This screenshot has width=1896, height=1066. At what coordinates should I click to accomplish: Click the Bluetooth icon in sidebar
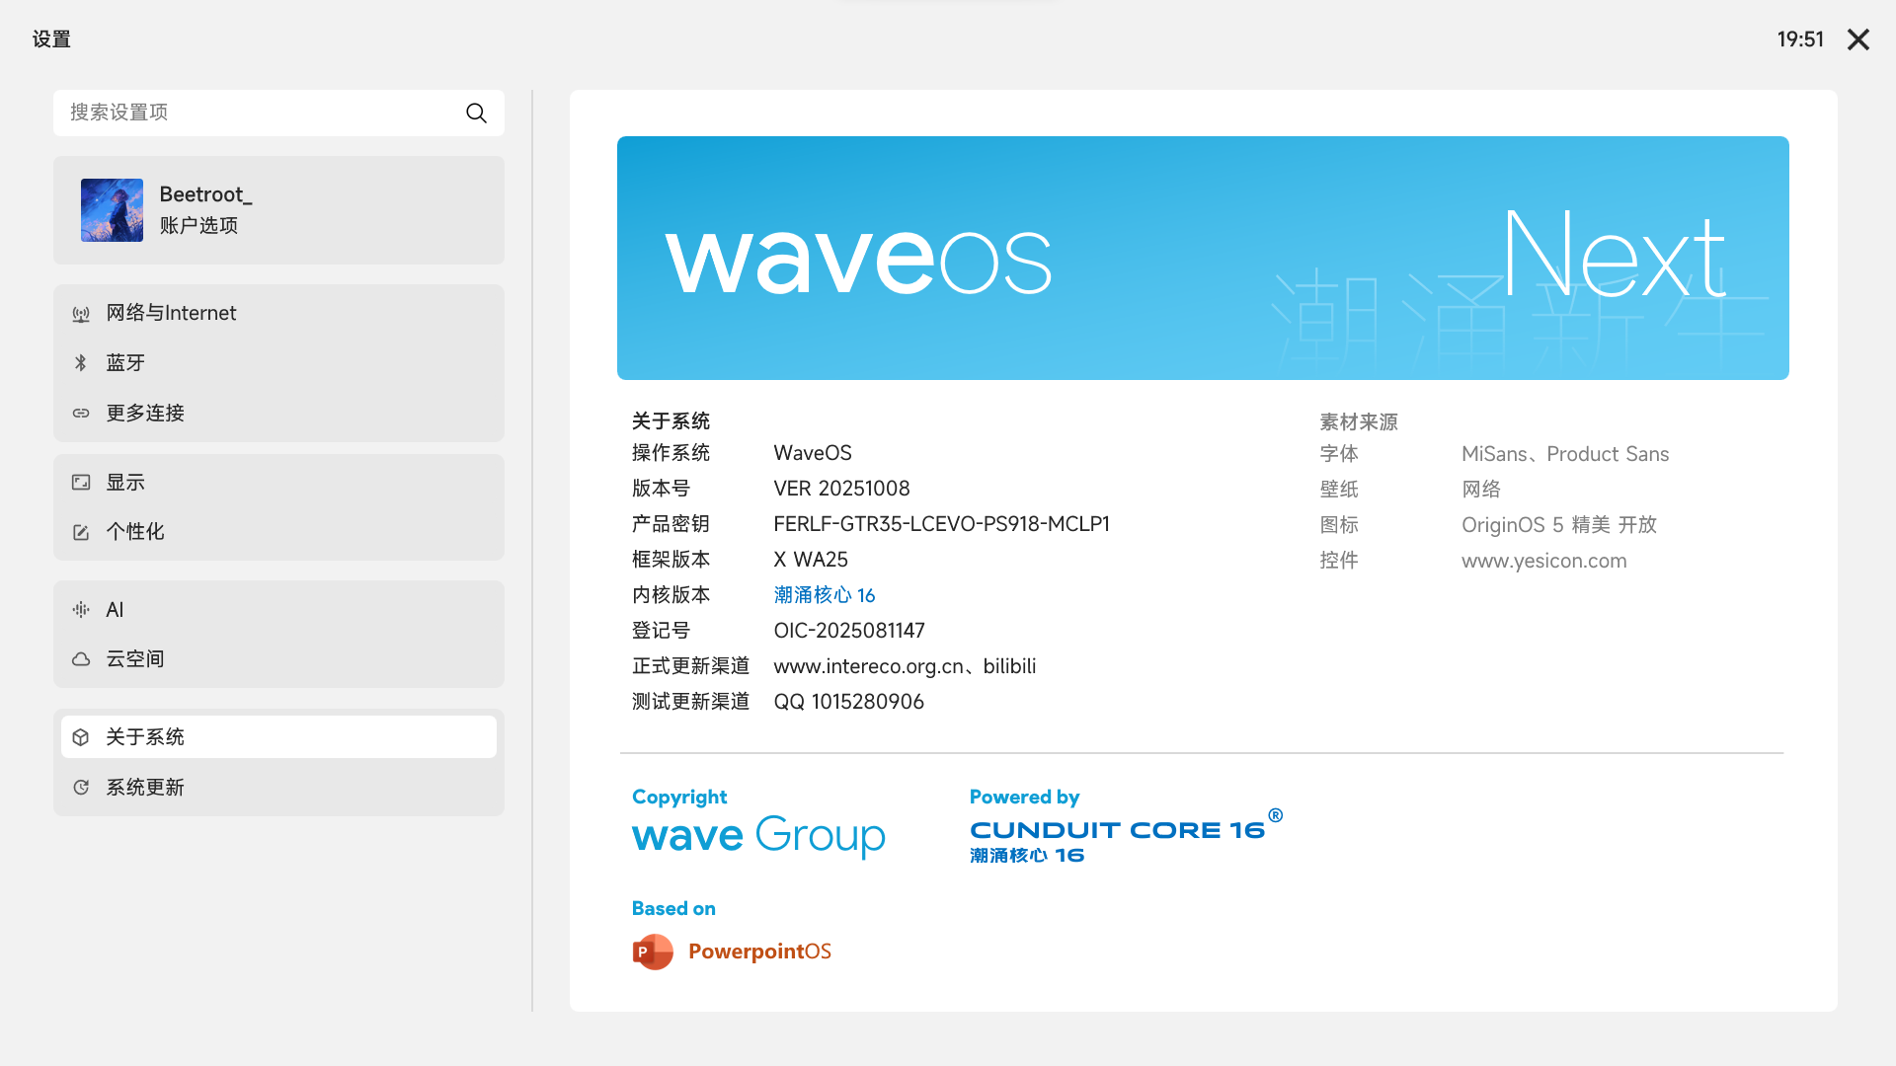81,363
